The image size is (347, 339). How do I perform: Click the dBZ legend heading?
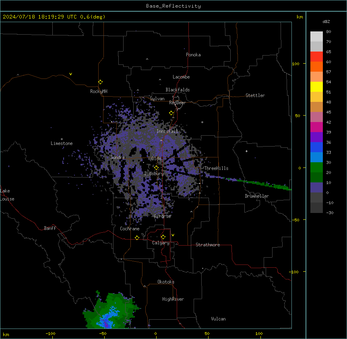(x=326, y=21)
